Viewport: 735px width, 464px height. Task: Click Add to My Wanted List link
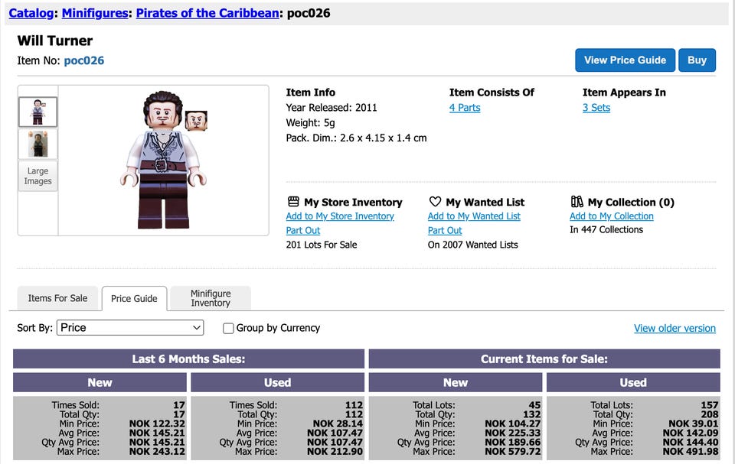[474, 216]
